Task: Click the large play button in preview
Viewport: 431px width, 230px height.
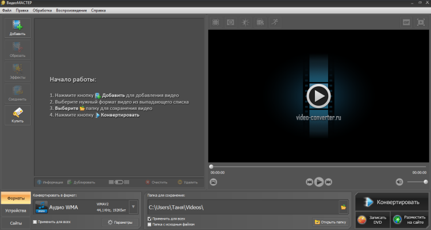Action: [318, 96]
